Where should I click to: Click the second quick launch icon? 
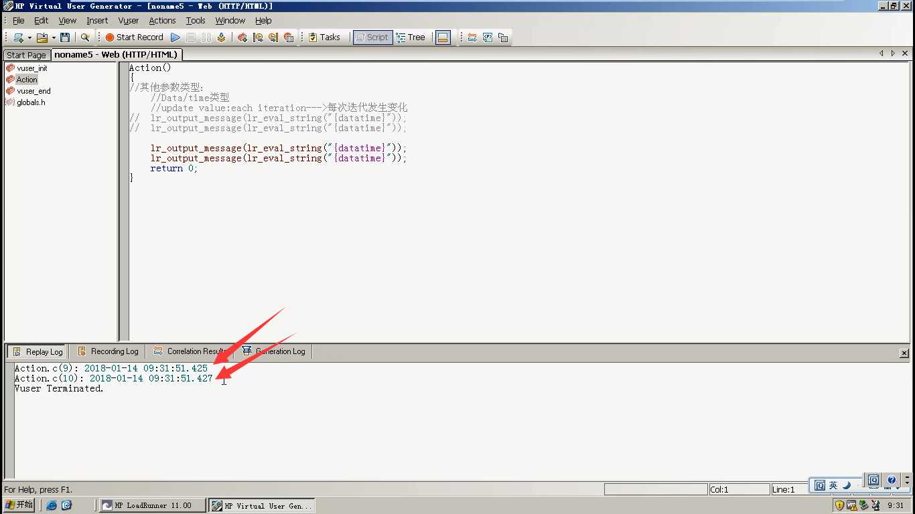tap(66, 505)
